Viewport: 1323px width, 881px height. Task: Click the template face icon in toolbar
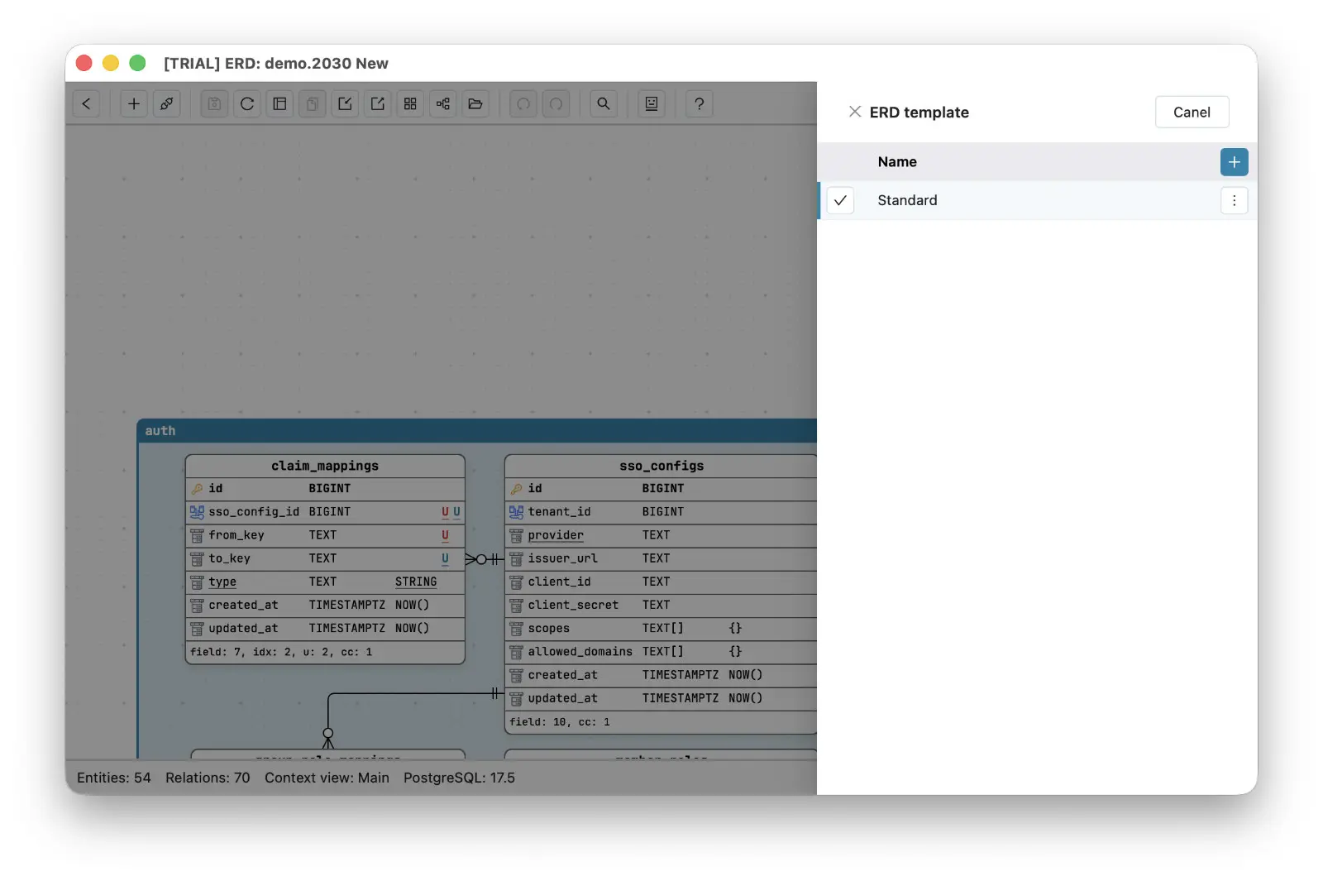coord(652,104)
